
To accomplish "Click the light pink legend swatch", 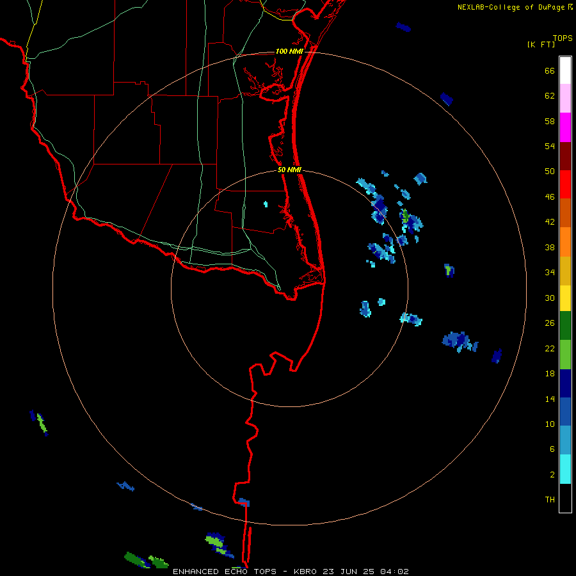I will pyautogui.click(x=565, y=98).
